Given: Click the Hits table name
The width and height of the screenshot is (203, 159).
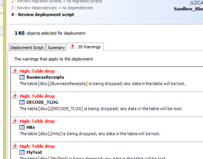Looking at the screenshot, I should pos(31,127).
